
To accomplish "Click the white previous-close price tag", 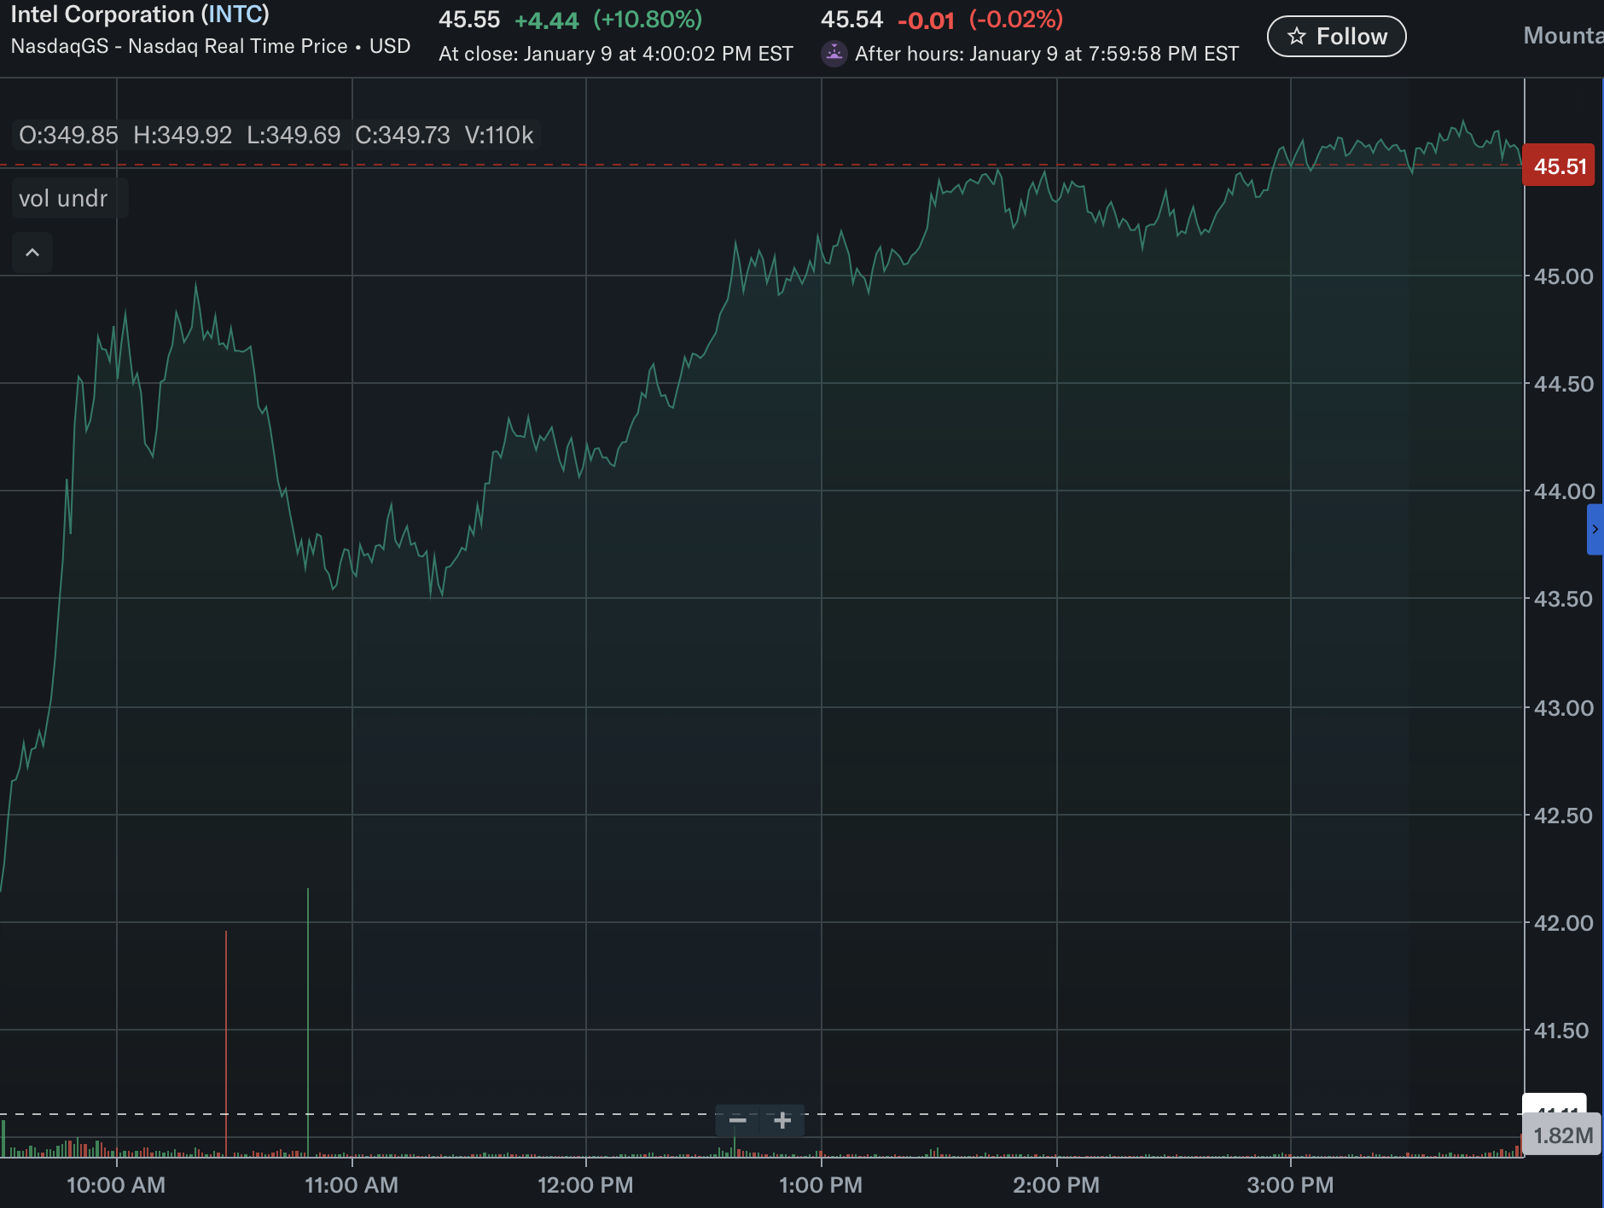I will pyautogui.click(x=1555, y=1104).
